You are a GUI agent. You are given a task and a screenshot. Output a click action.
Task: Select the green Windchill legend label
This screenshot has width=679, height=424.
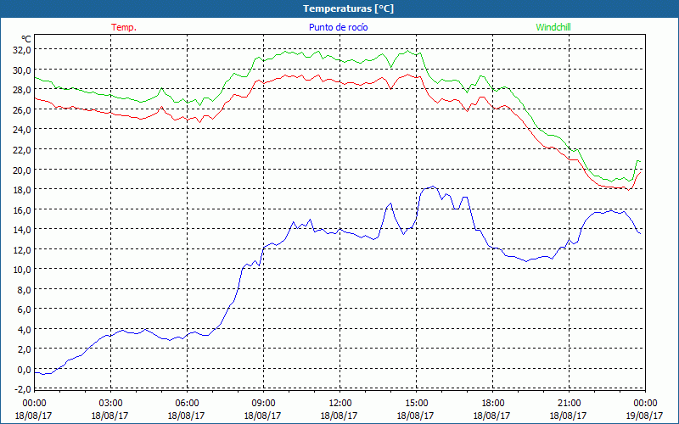pos(553,27)
